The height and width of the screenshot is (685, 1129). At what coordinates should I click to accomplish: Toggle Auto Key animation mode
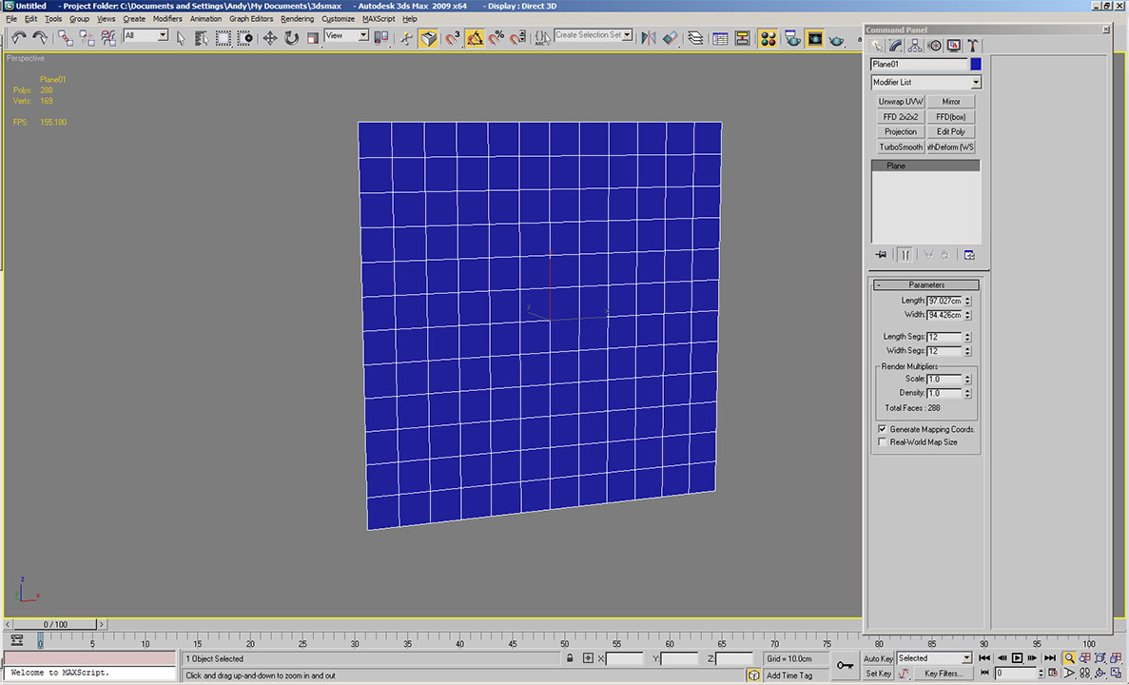878,658
